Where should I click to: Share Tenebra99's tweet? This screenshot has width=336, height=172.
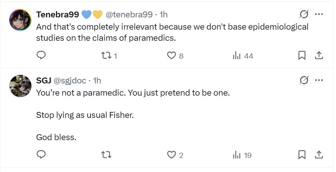[x=319, y=56]
